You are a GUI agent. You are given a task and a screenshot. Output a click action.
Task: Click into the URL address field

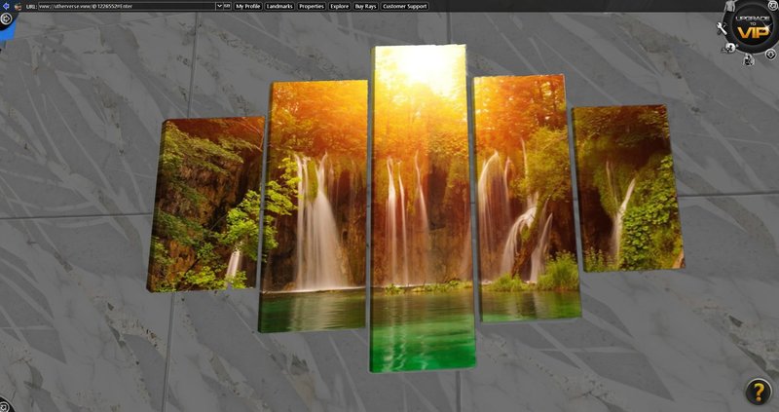pos(117,6)
